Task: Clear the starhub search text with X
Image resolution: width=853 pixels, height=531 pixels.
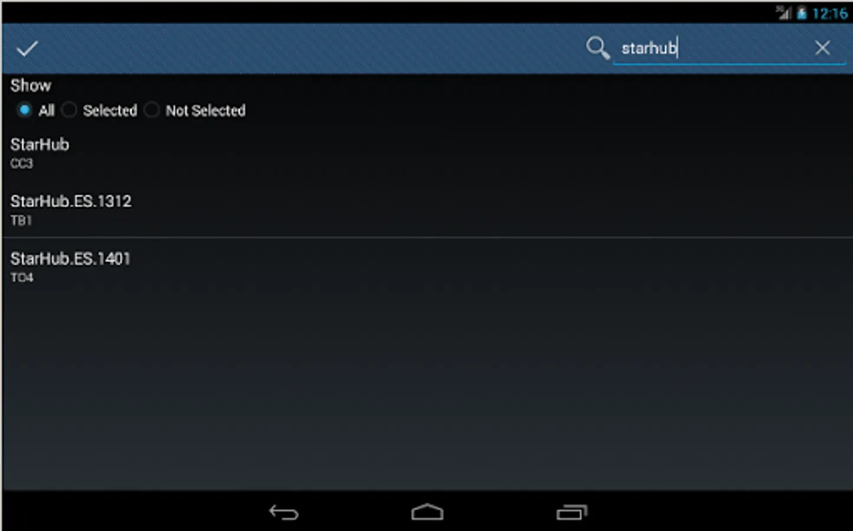Action: click(822, 48)
